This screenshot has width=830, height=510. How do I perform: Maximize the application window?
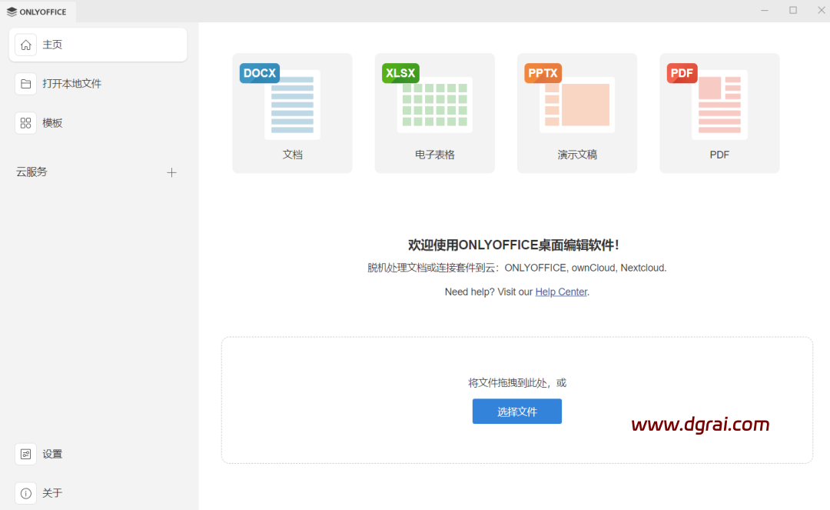coord(793,11)
